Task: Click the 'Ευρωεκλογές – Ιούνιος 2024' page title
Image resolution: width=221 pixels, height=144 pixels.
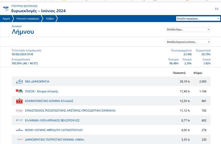Action: coord(38,11)
